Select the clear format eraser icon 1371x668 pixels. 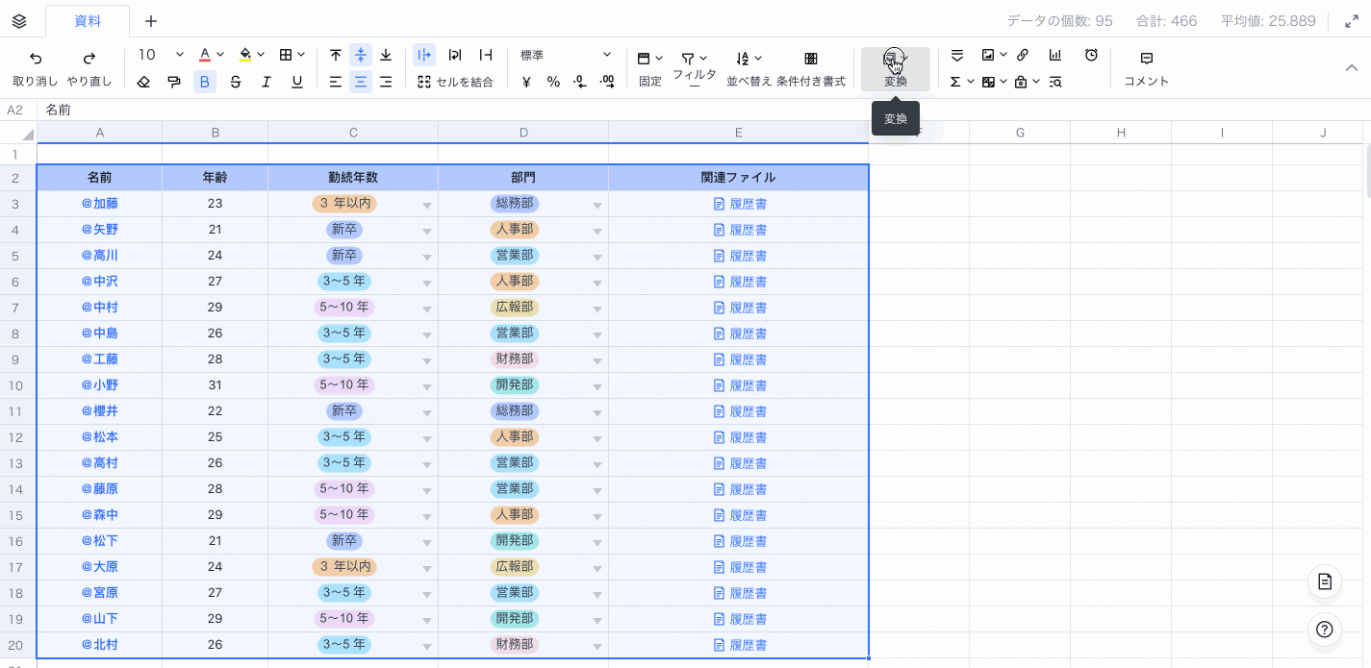(x=144, y=82)
